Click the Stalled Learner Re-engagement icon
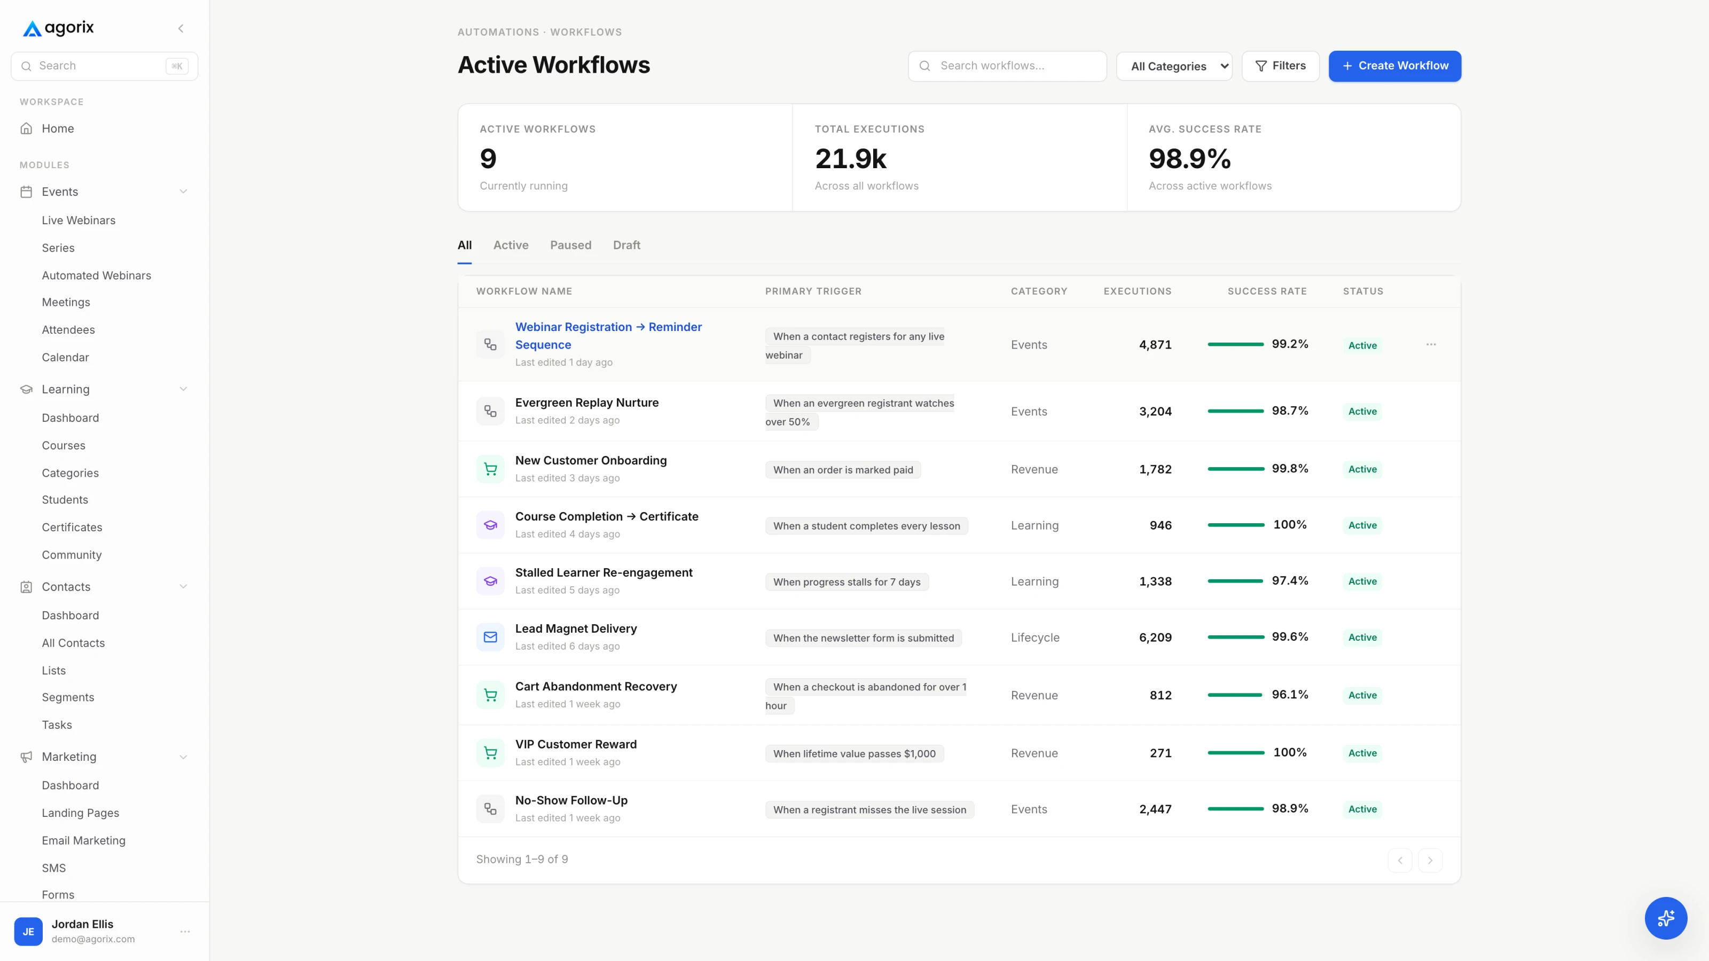Image resolution: width=1709 pixels, height=961 pixels. pos(490,581)
